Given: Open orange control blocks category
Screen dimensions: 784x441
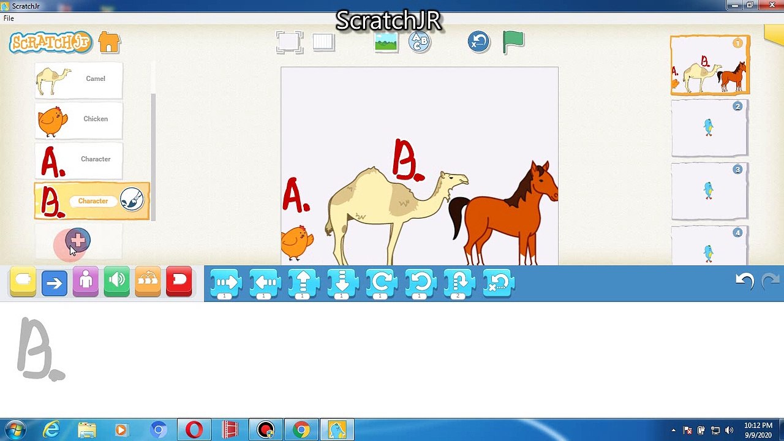Looking at the screenshot, I should 148,282.
